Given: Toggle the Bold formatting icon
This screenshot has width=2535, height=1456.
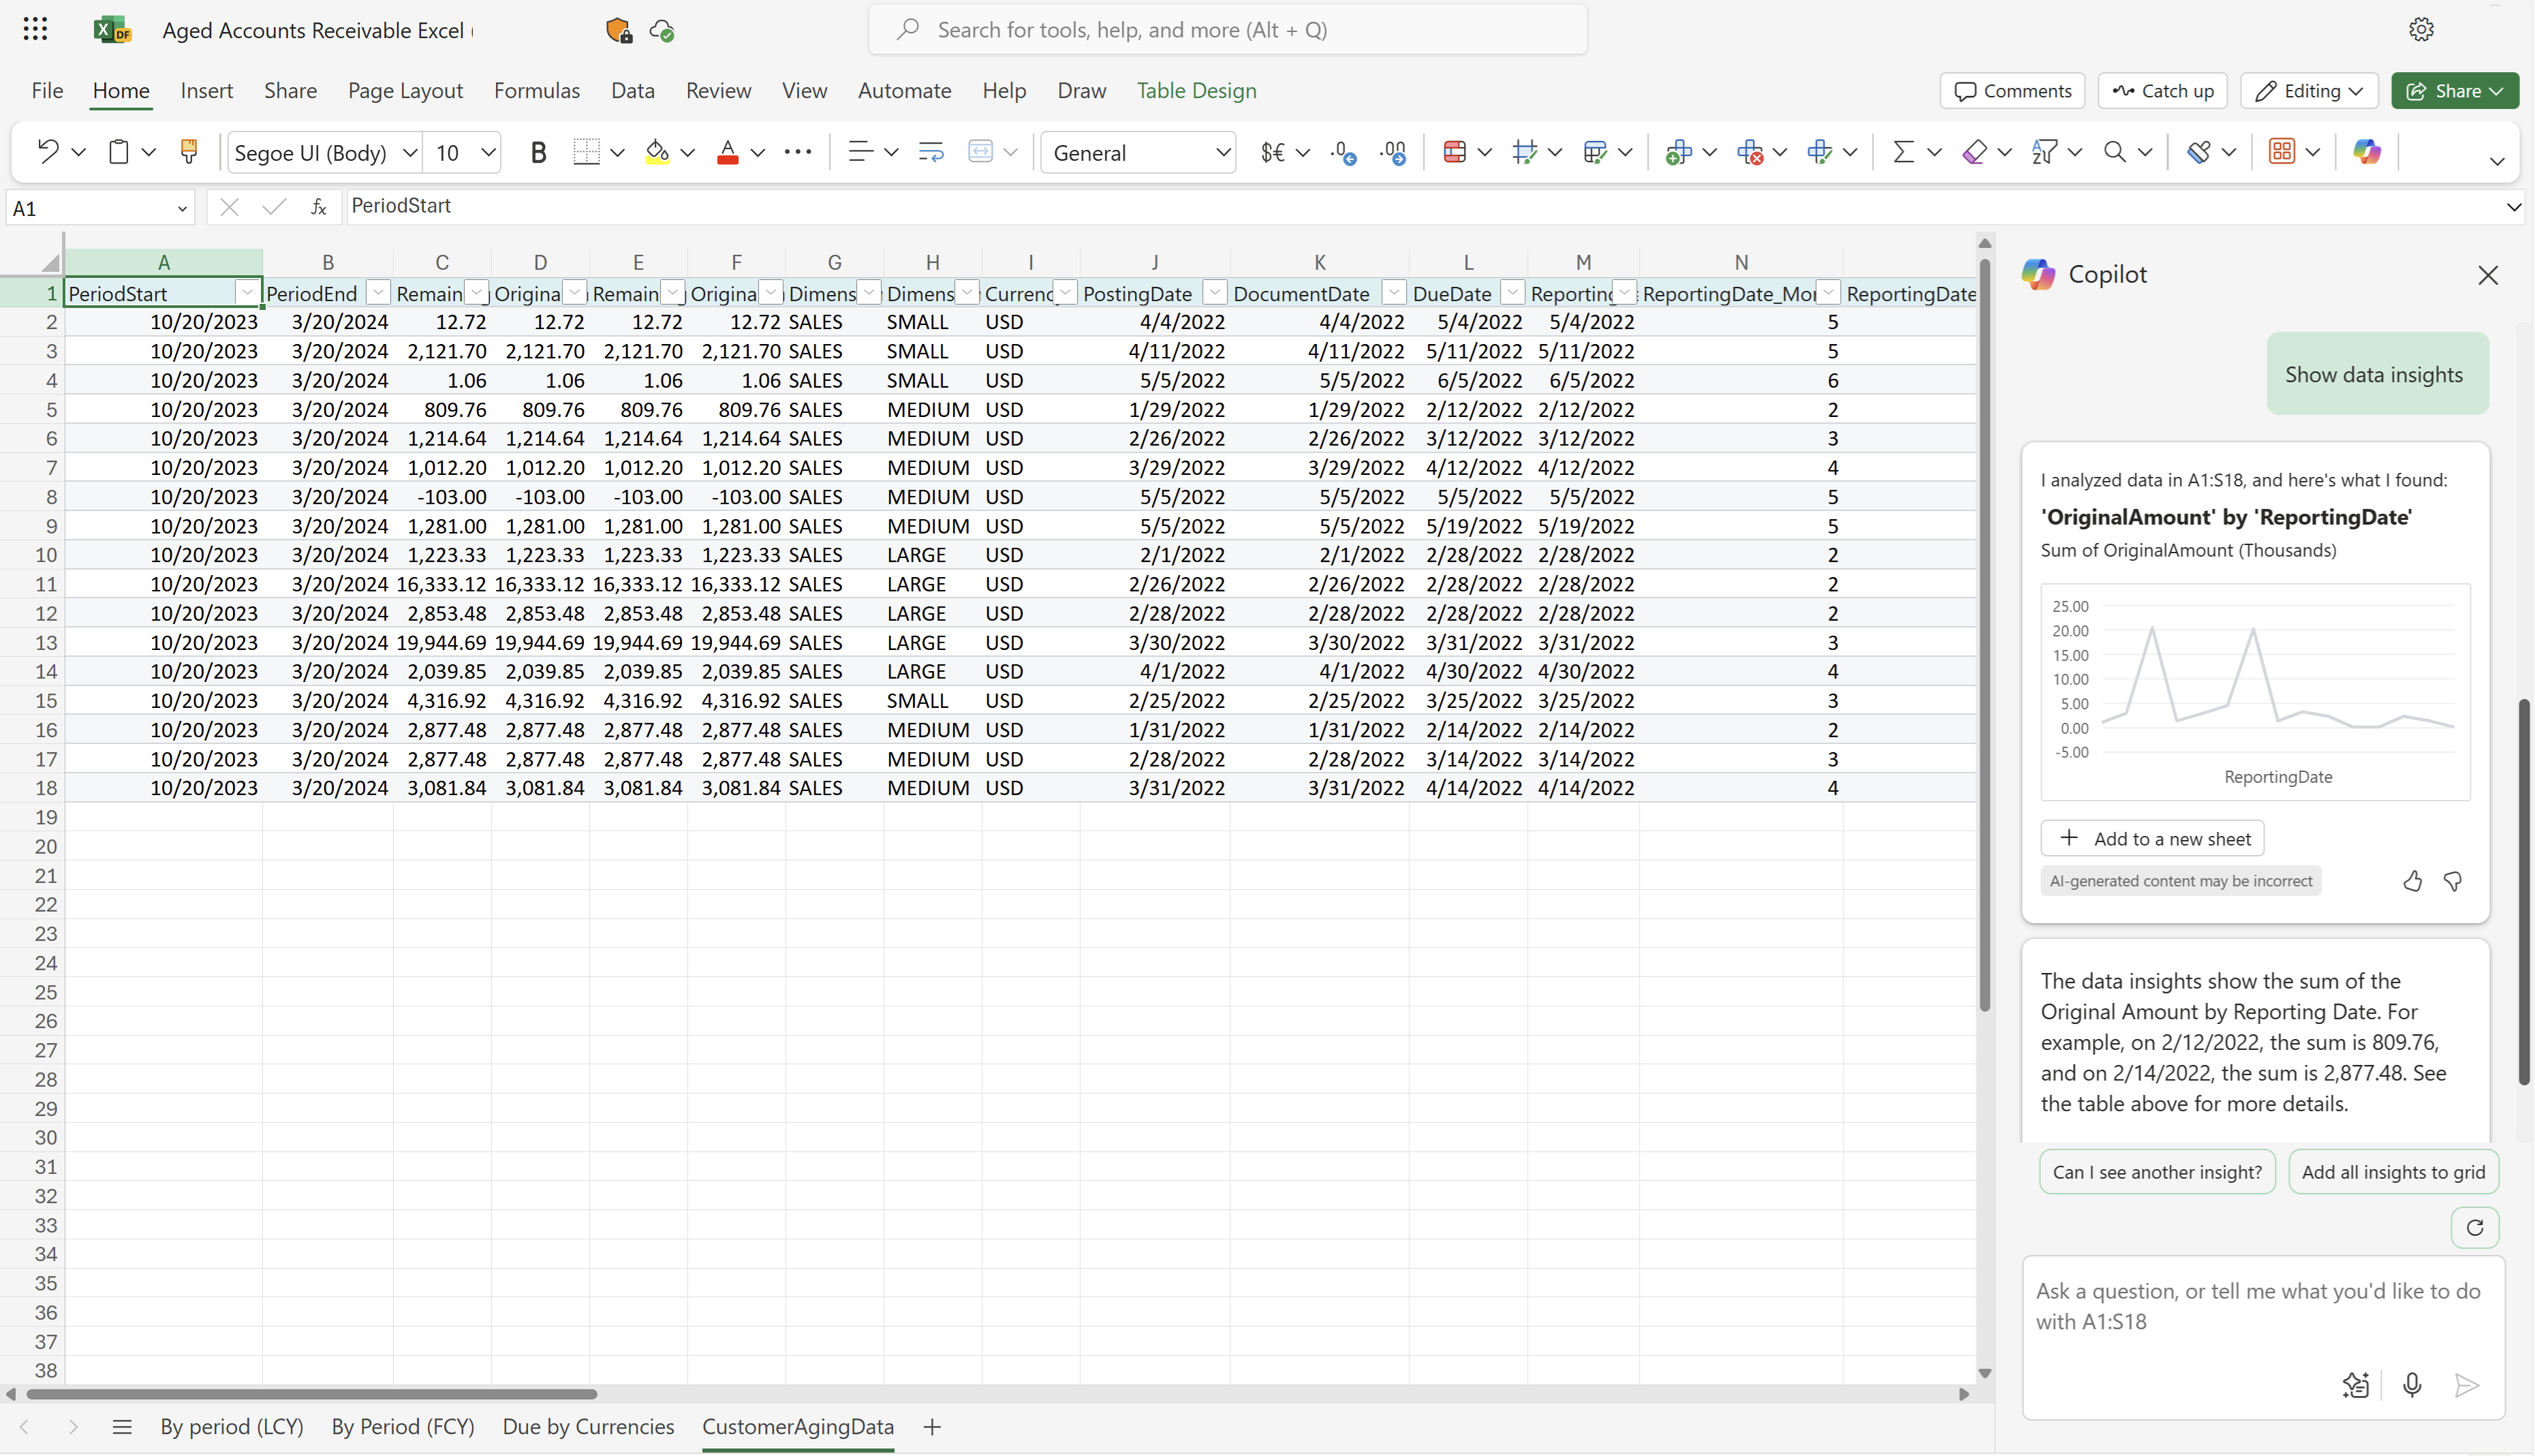Looking at the screenshot, I should (538, 153).
